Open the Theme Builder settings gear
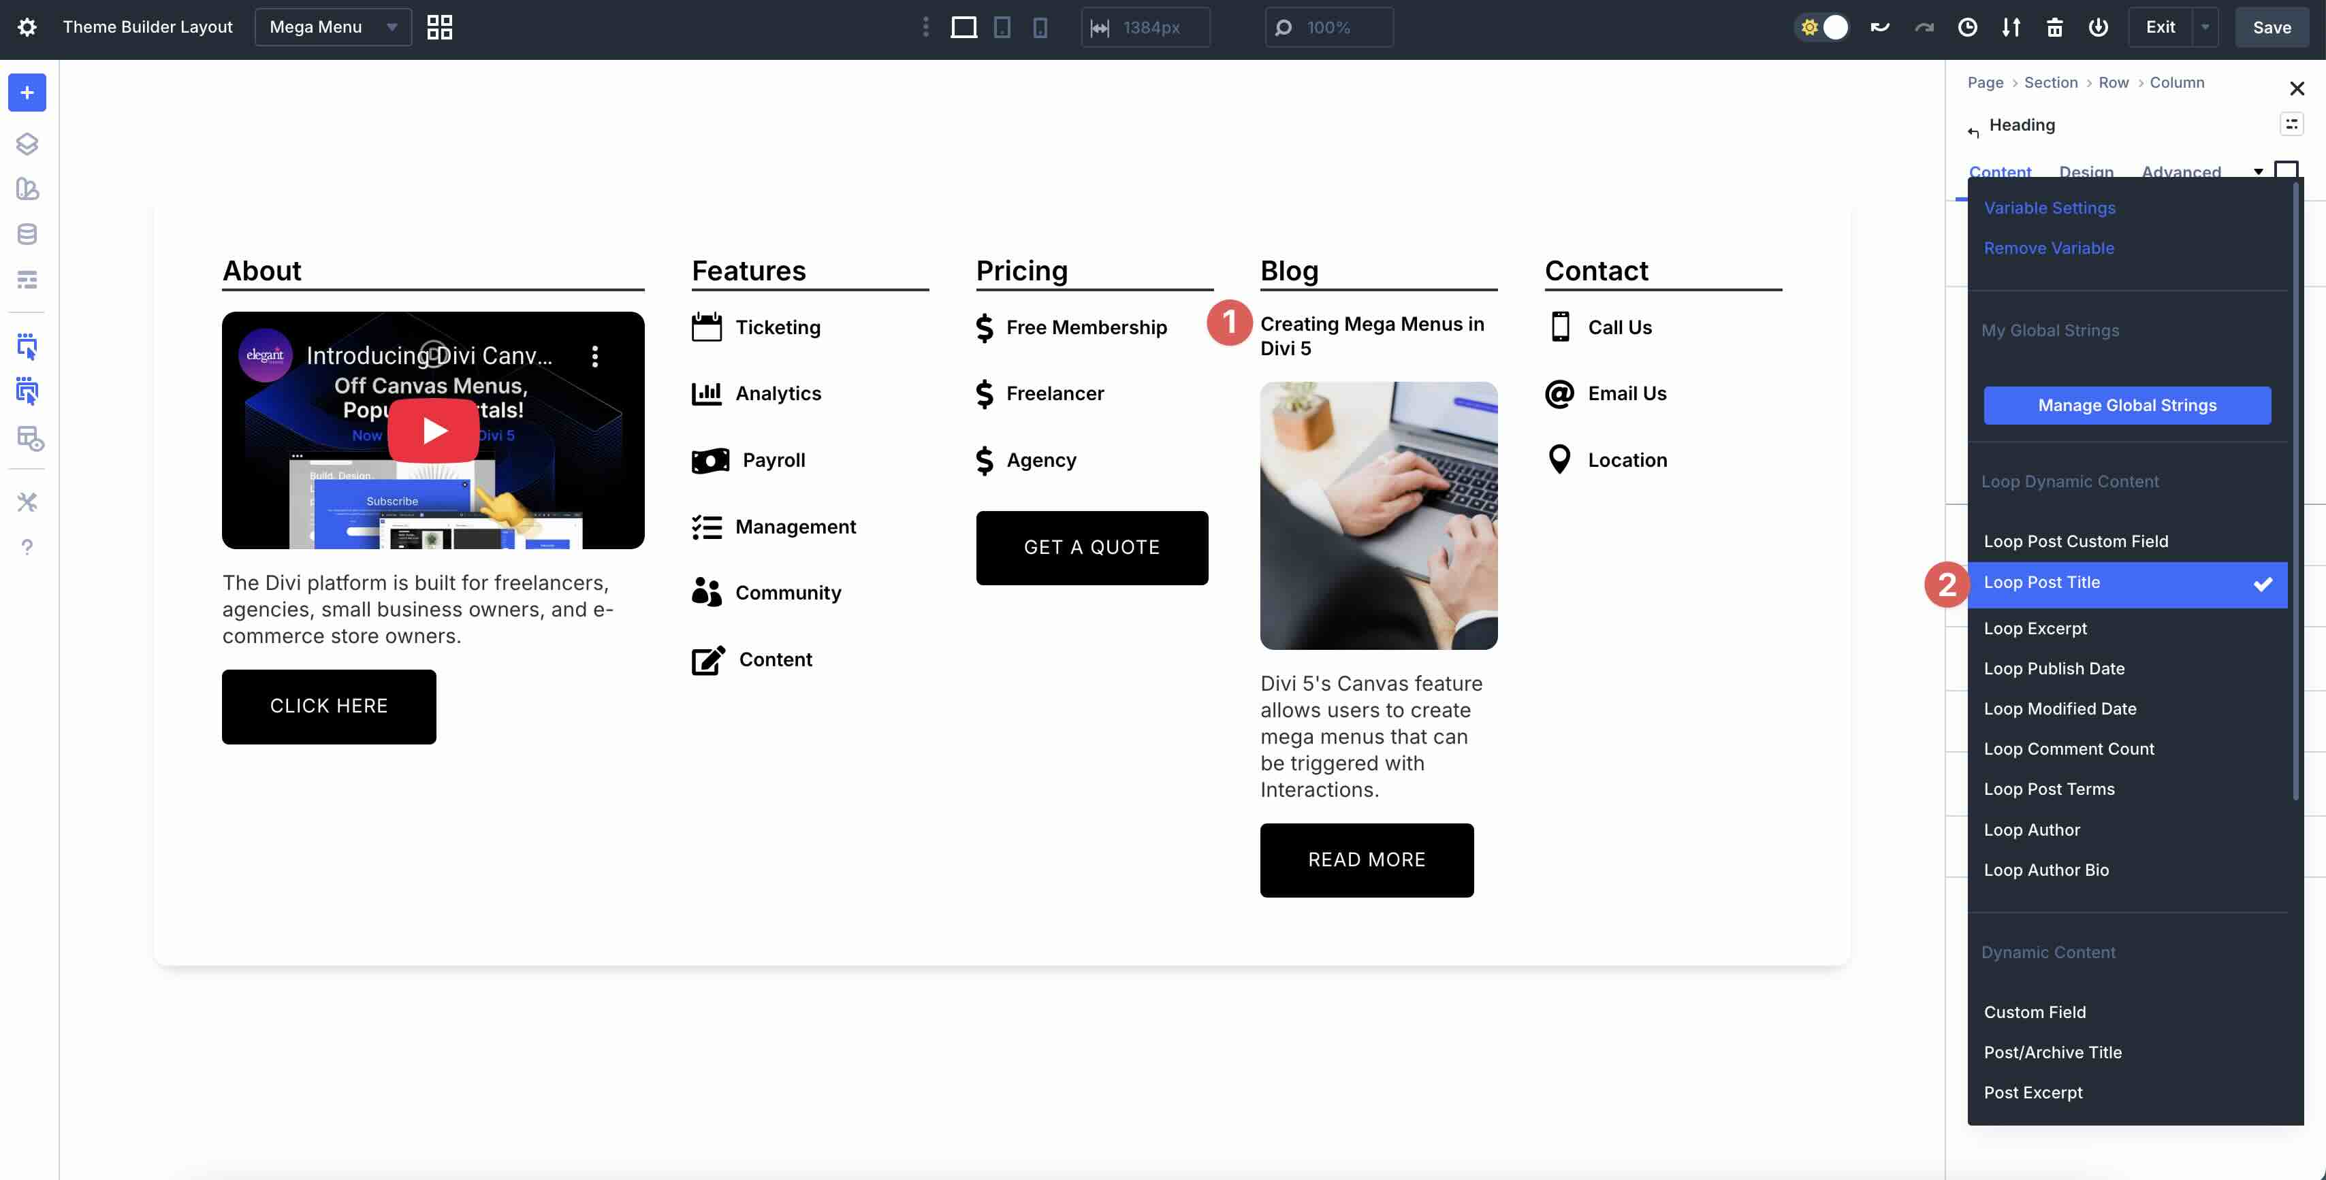This screenshot has height=1180, width=2326. click(x=27, y=27)
